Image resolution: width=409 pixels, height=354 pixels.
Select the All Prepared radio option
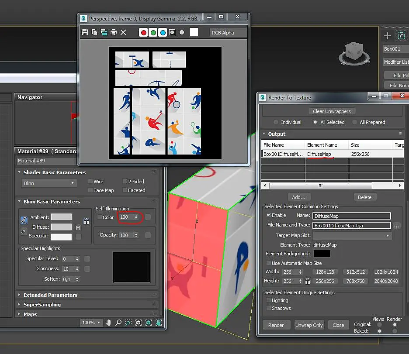pyautogui.click(x=354, y=122)
